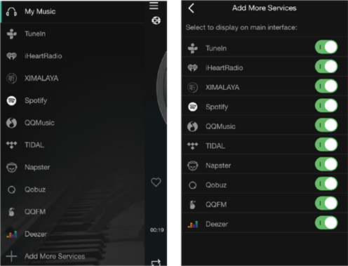348x266 pixels.
Task: Click TuneIn icon in services list
Action: click(193, 48)
